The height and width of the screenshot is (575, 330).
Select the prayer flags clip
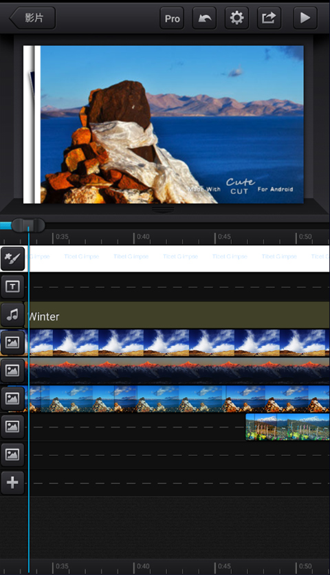click(x=287, y=427)
